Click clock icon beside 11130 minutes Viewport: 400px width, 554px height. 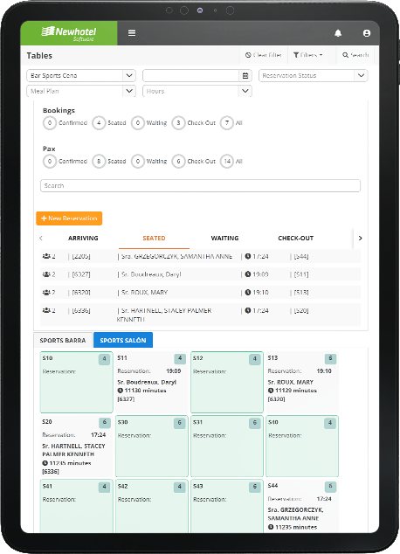(120, 391)
